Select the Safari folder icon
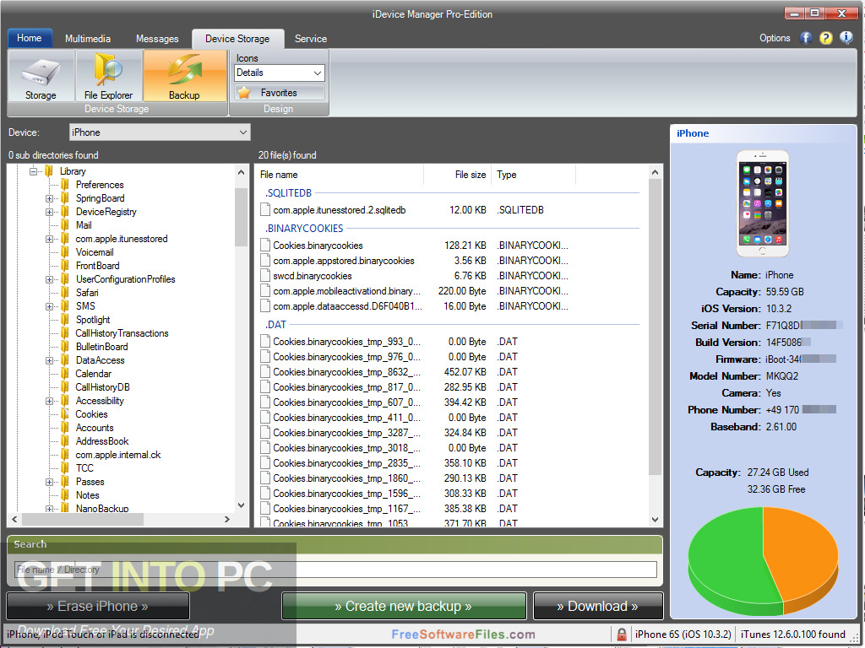865x648 pixels. pyautogui.click(x=65, y=293)
